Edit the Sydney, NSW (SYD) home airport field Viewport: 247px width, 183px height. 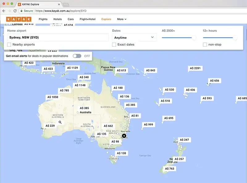click(58, 37)
